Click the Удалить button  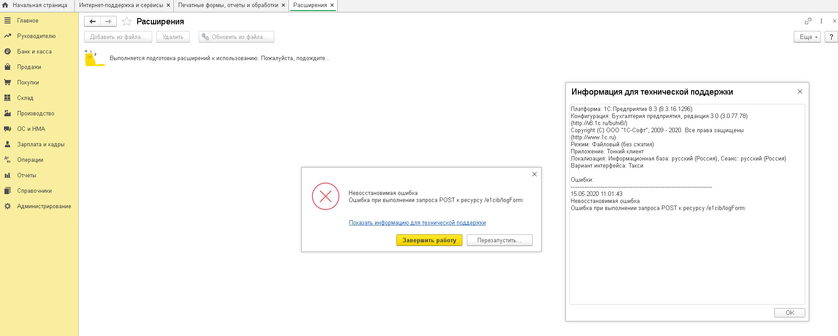[x=173, y=37]
